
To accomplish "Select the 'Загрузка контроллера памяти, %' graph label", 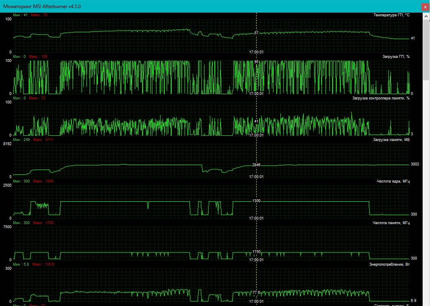I will (381, 98).
